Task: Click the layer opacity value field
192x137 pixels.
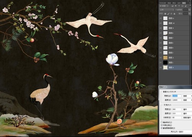Action: (x=185, y=10)
